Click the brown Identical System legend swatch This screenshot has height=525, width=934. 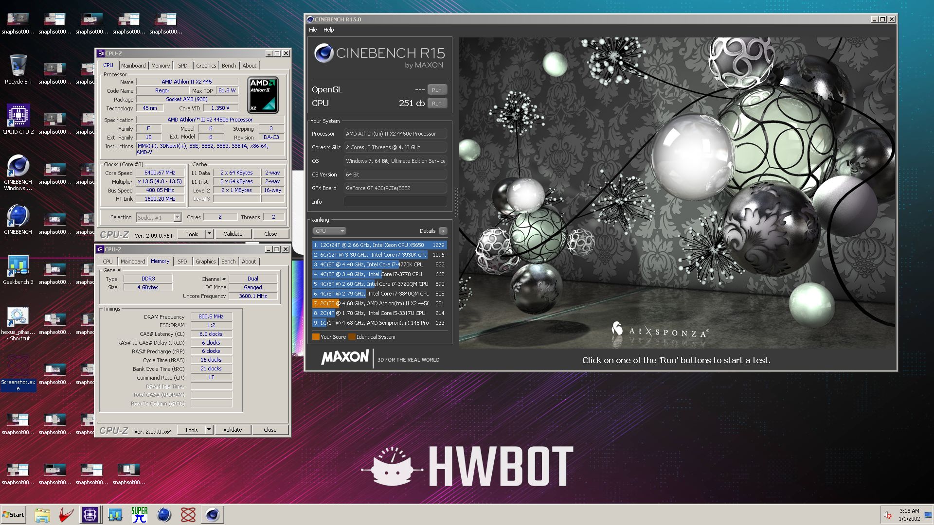click(352, 336)
